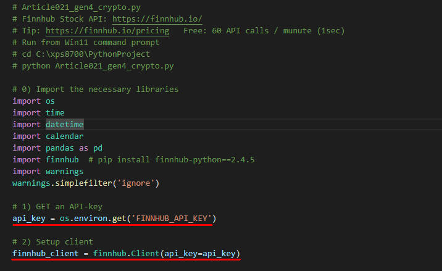Open the https://finnhub.io/ link
Screen dimensions: 442x271
pyautogui.click(x=157, y=19)
